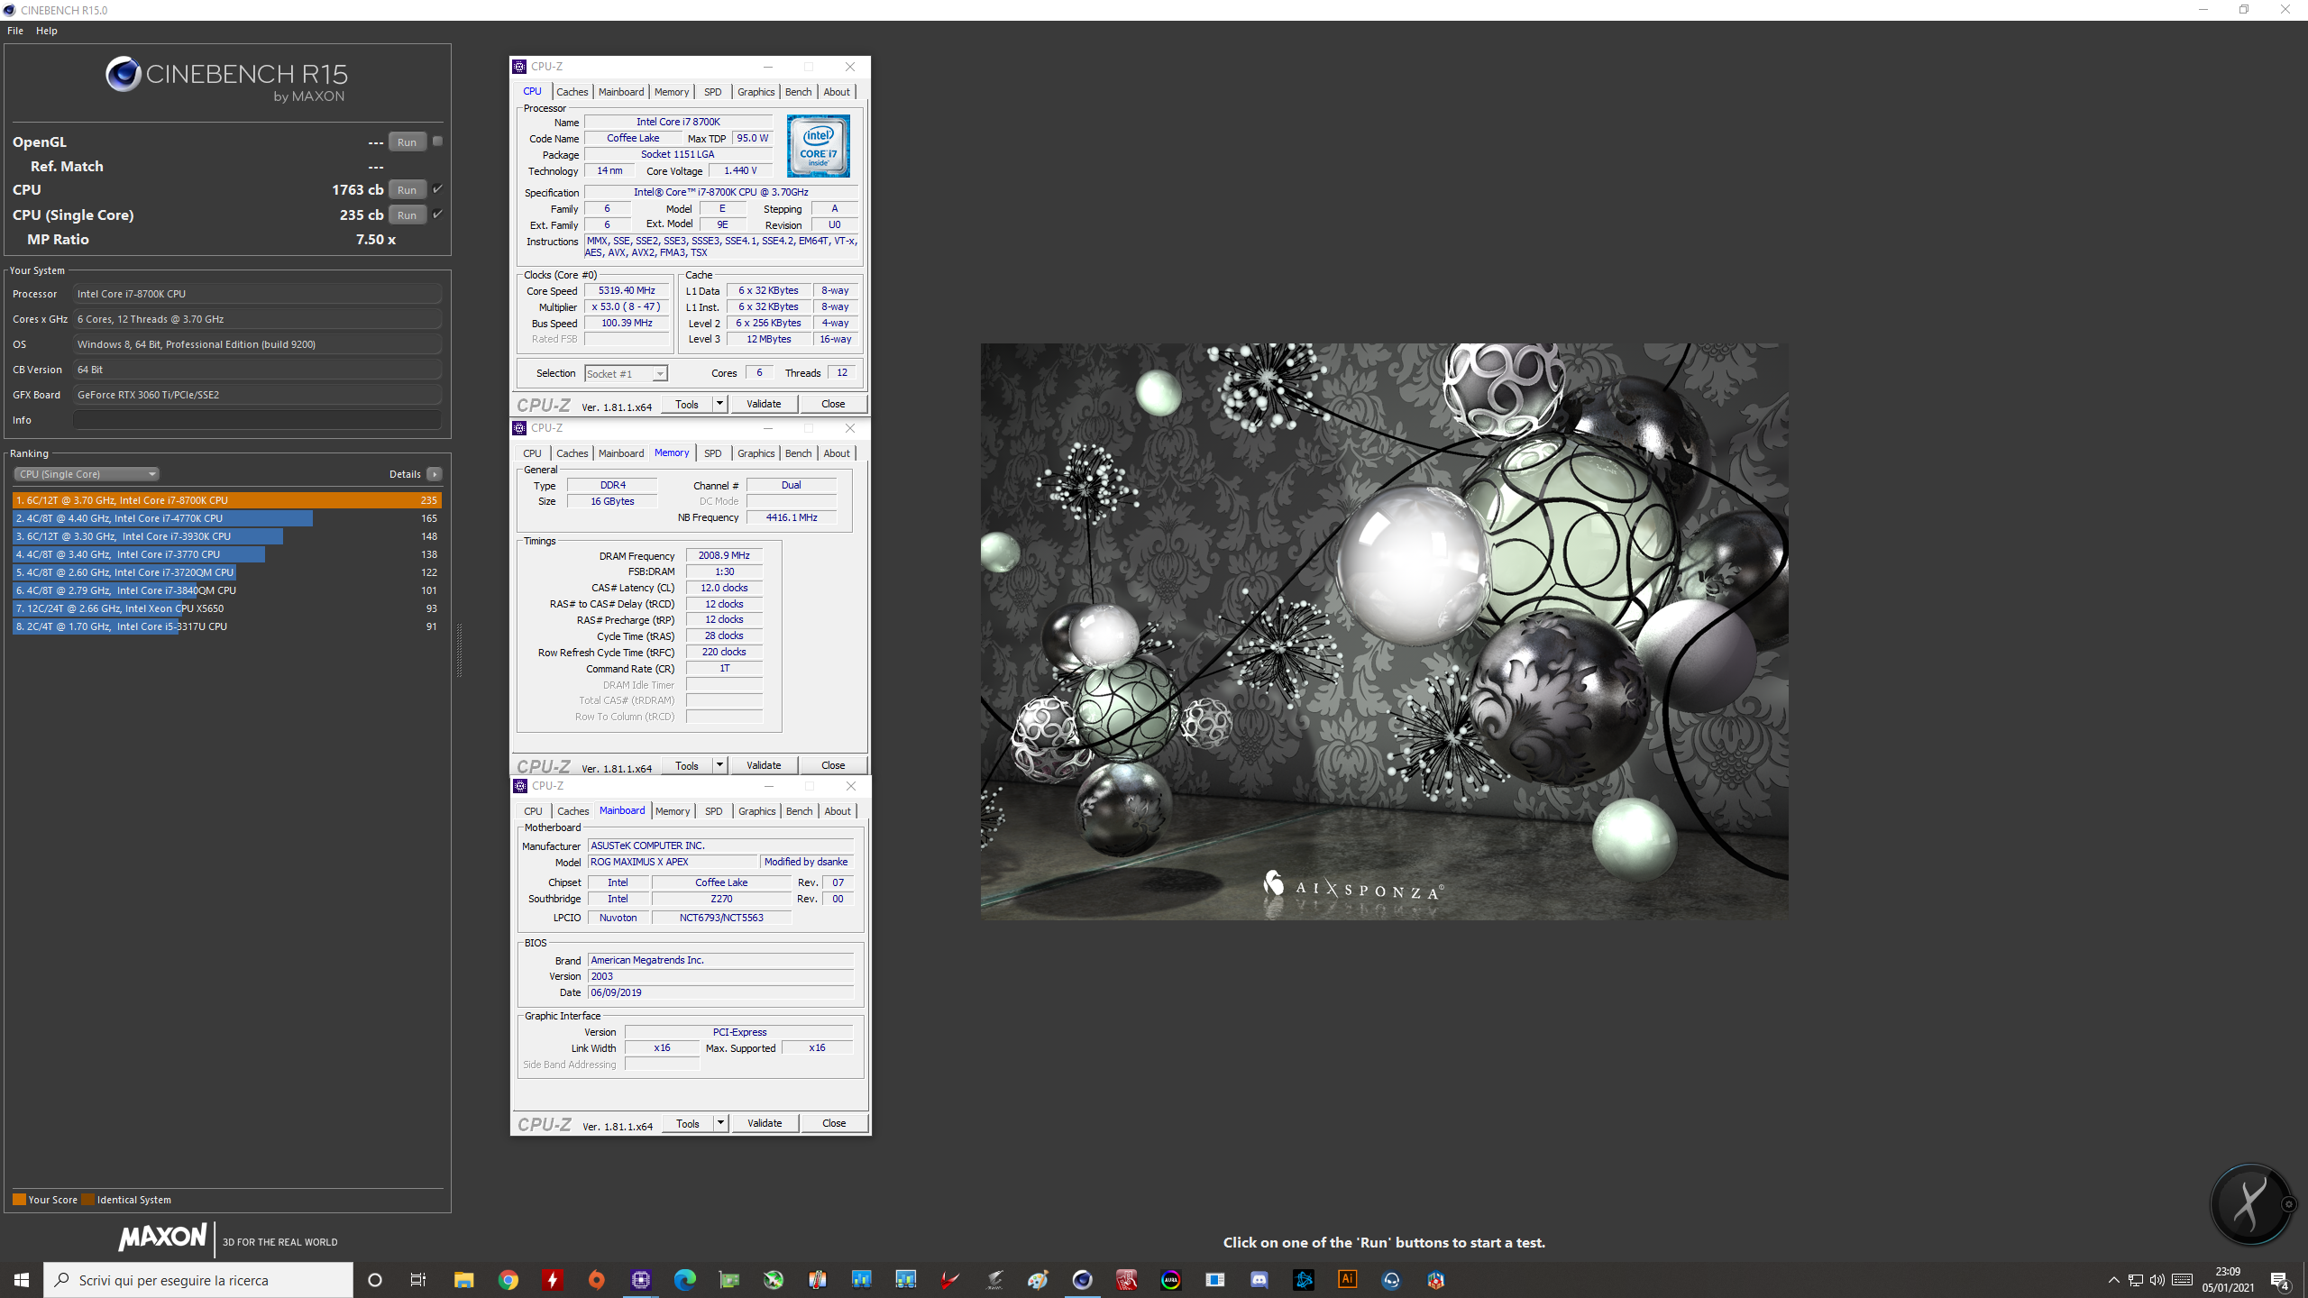Click the Your Score orange legend swatch

(x=19, y=1200)
